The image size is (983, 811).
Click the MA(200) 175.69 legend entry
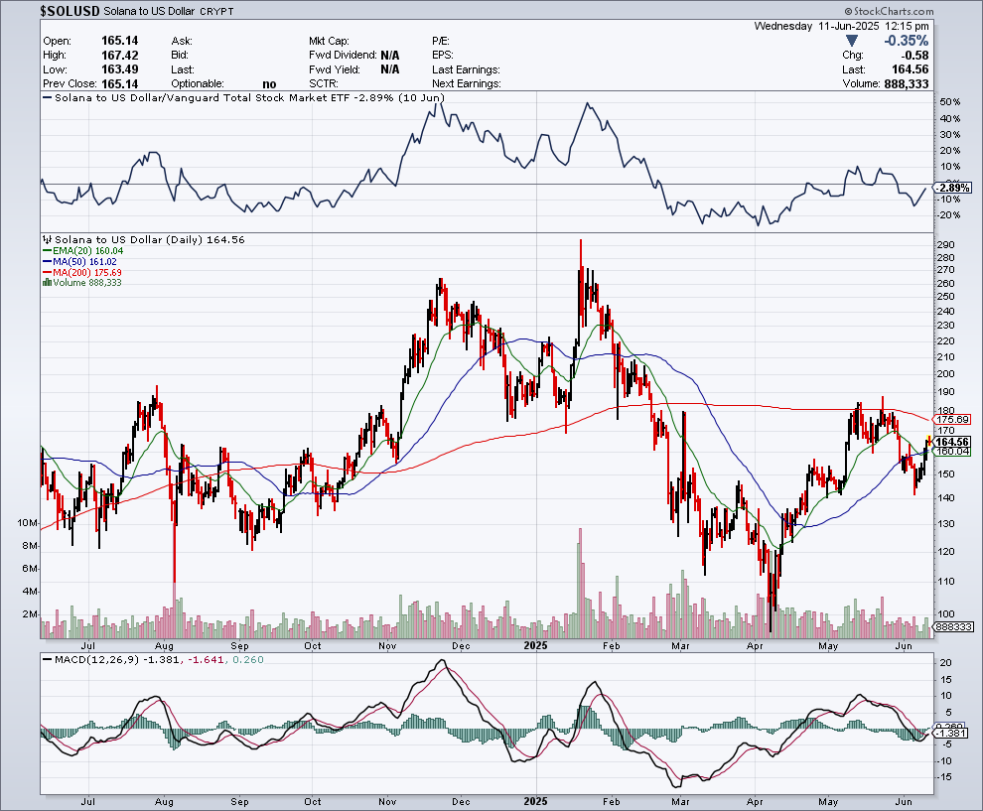[x=87, y=272]
